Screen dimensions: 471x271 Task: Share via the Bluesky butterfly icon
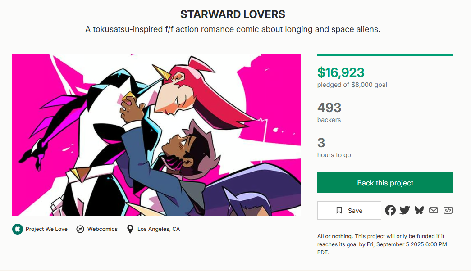tap(419, 210)
